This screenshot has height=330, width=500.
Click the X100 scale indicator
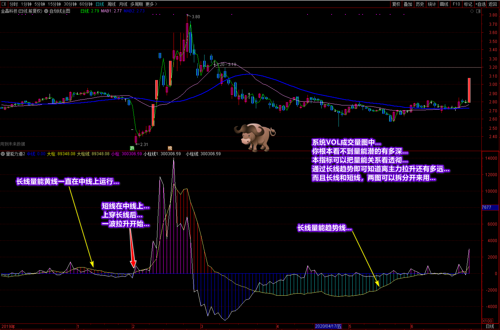(487, 321)
